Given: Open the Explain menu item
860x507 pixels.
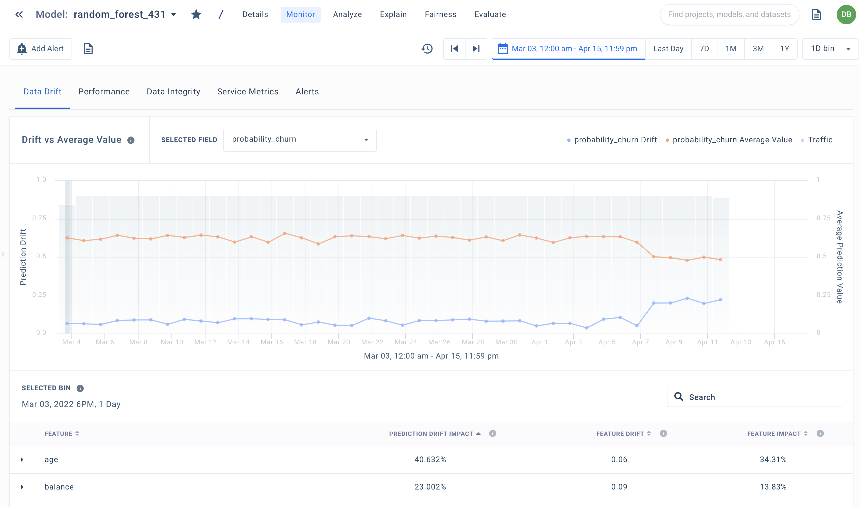Looking at the screenshot, I should click(393, 14).
